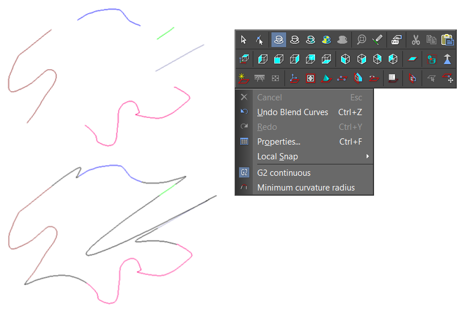Screen dimensions: 459x313
Task: Click the gray plane with cursor icon
Action: click(431, 78)
